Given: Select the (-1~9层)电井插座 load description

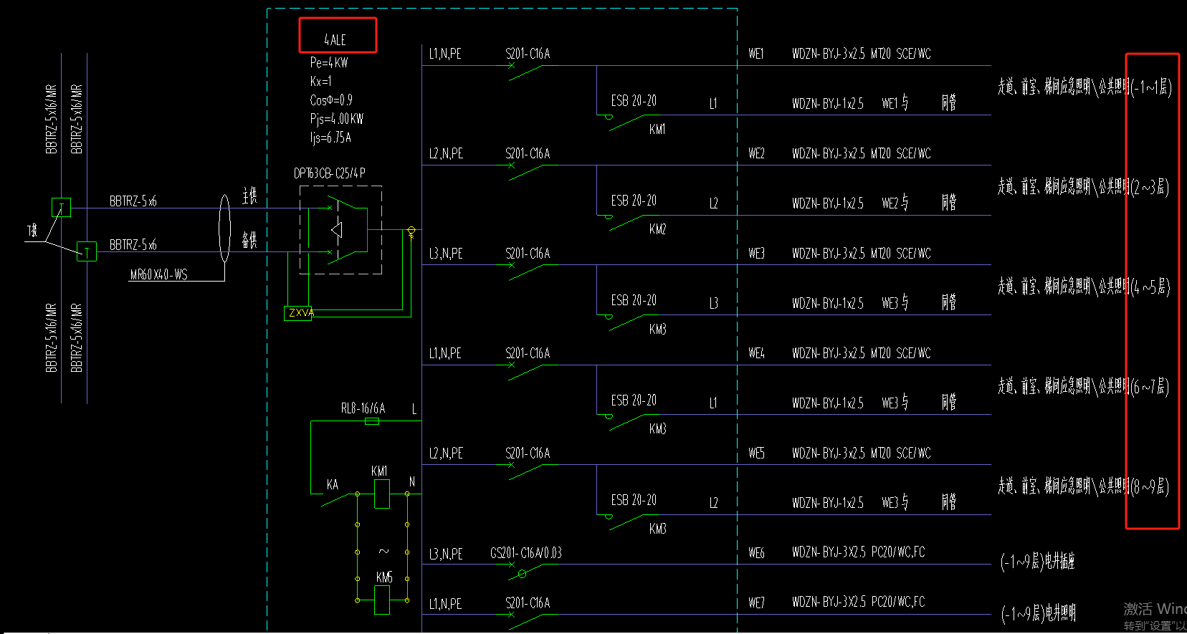Looking at the screenshot, I should coord(1037,562).
